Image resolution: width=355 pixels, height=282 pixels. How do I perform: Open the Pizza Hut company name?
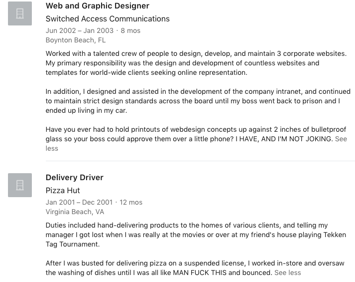(x=63, y=191)
